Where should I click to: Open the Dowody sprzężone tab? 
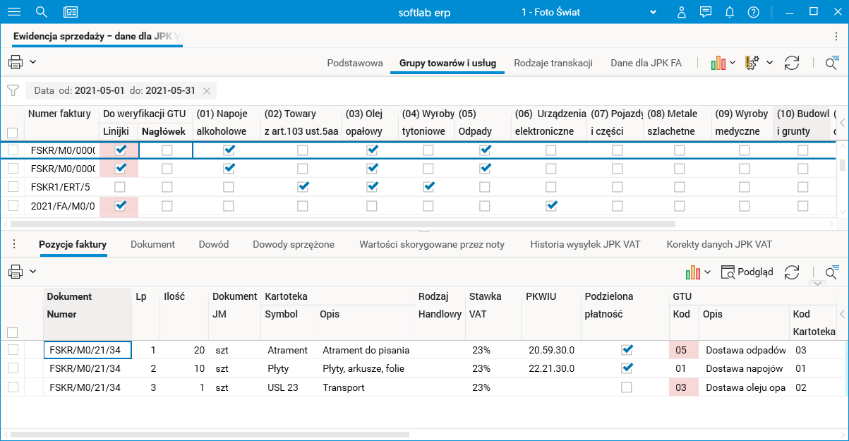[x=294, y=244]
